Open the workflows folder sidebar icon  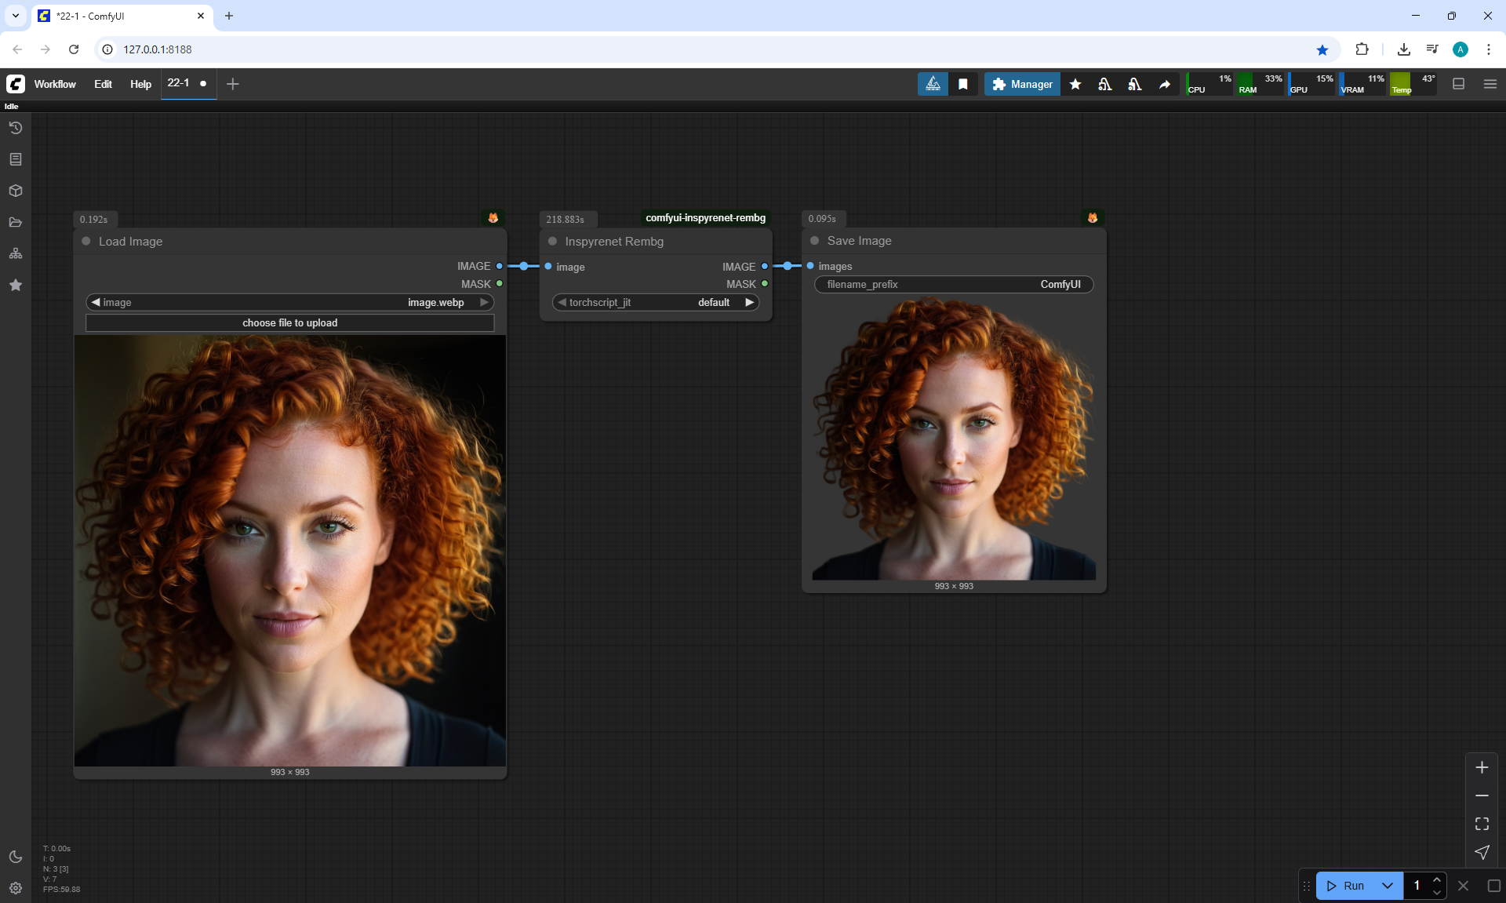15,222
